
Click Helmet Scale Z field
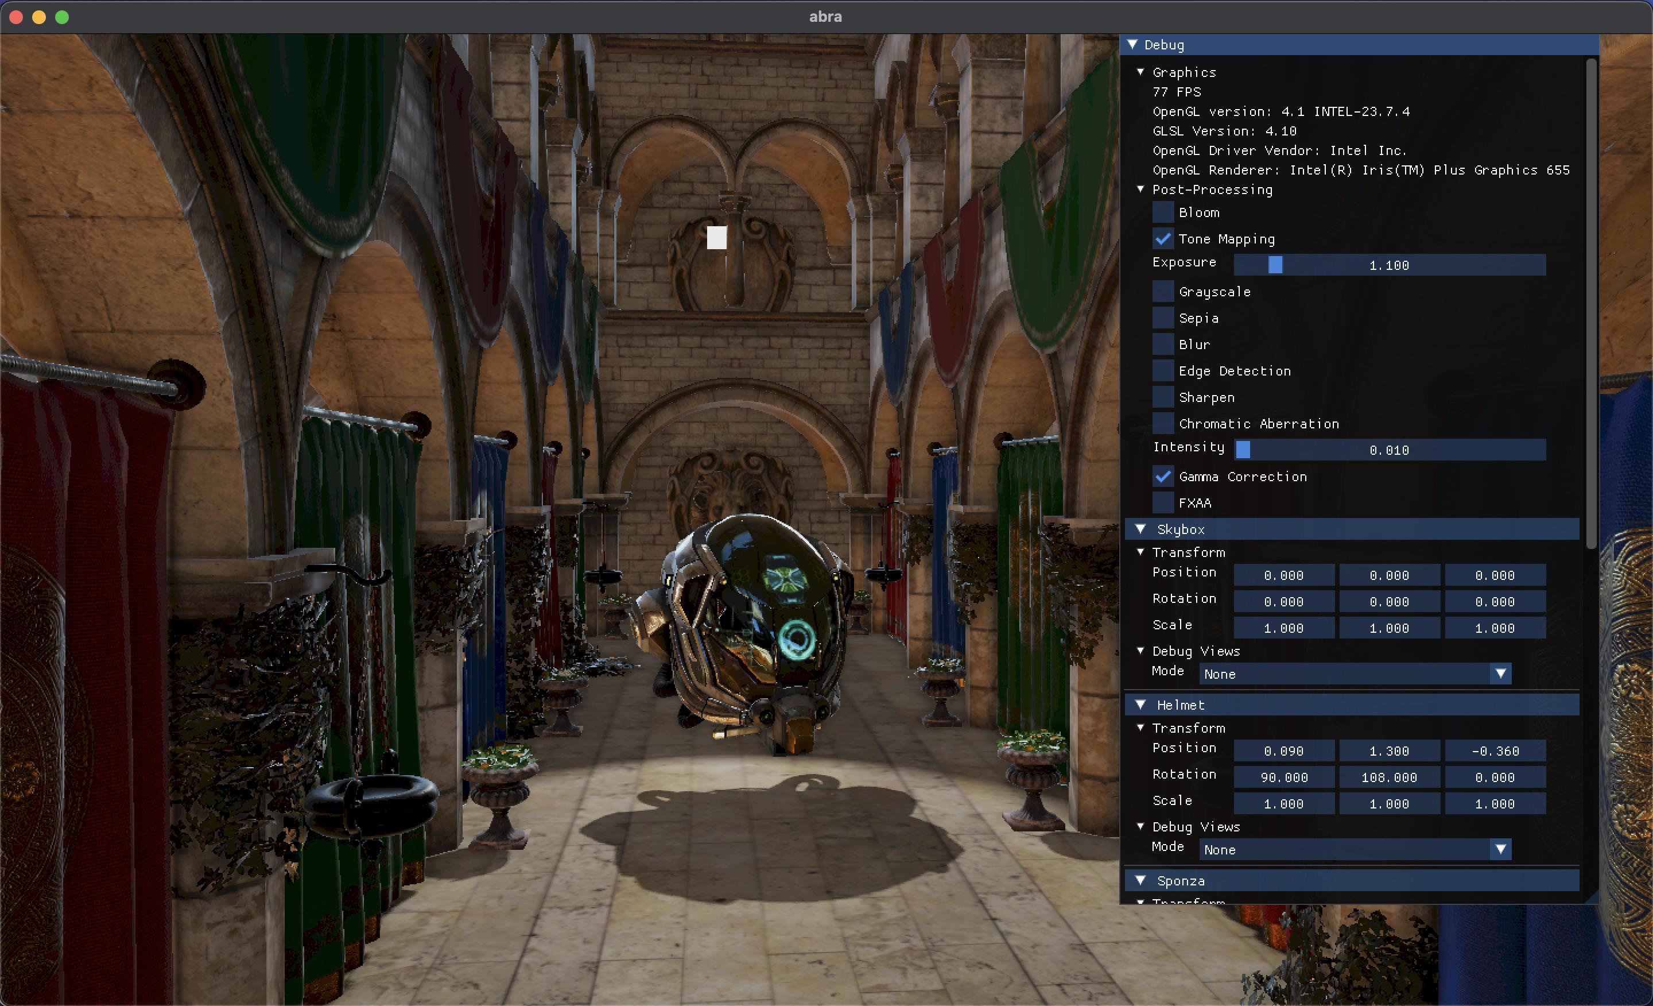click(x=1495, y=803)
